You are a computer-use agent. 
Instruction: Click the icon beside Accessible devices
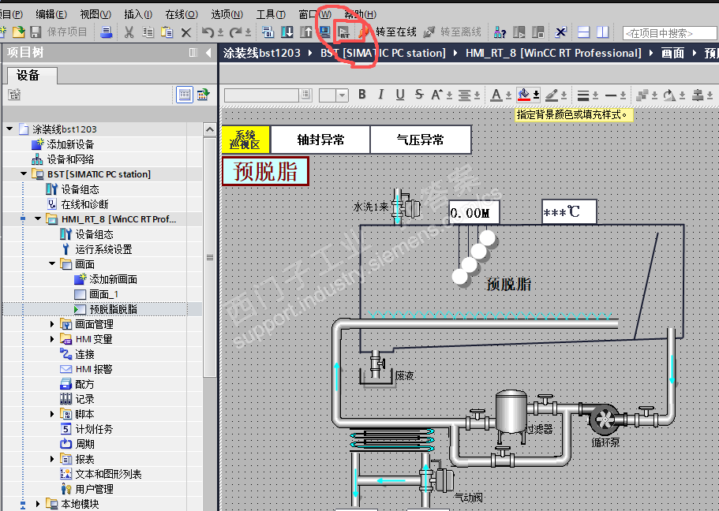(519, 32)
